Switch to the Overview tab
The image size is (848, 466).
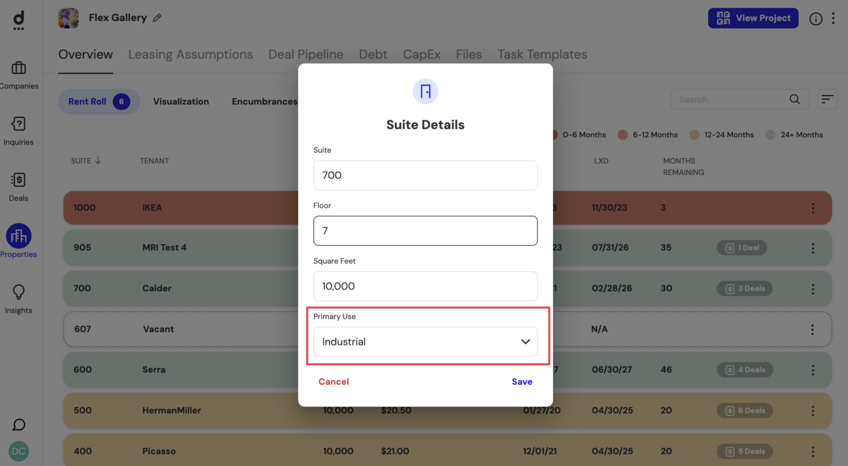pos(85,54)
